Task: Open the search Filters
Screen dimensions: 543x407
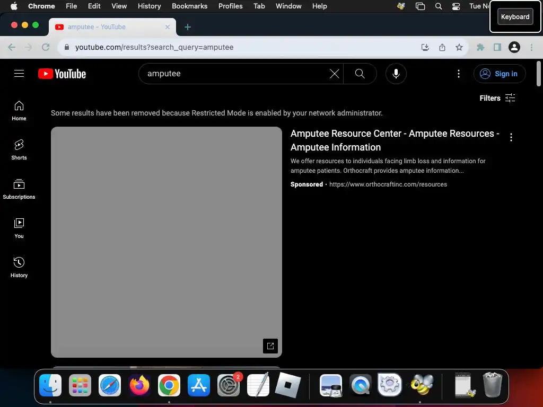Action: (x=497, y=98)
